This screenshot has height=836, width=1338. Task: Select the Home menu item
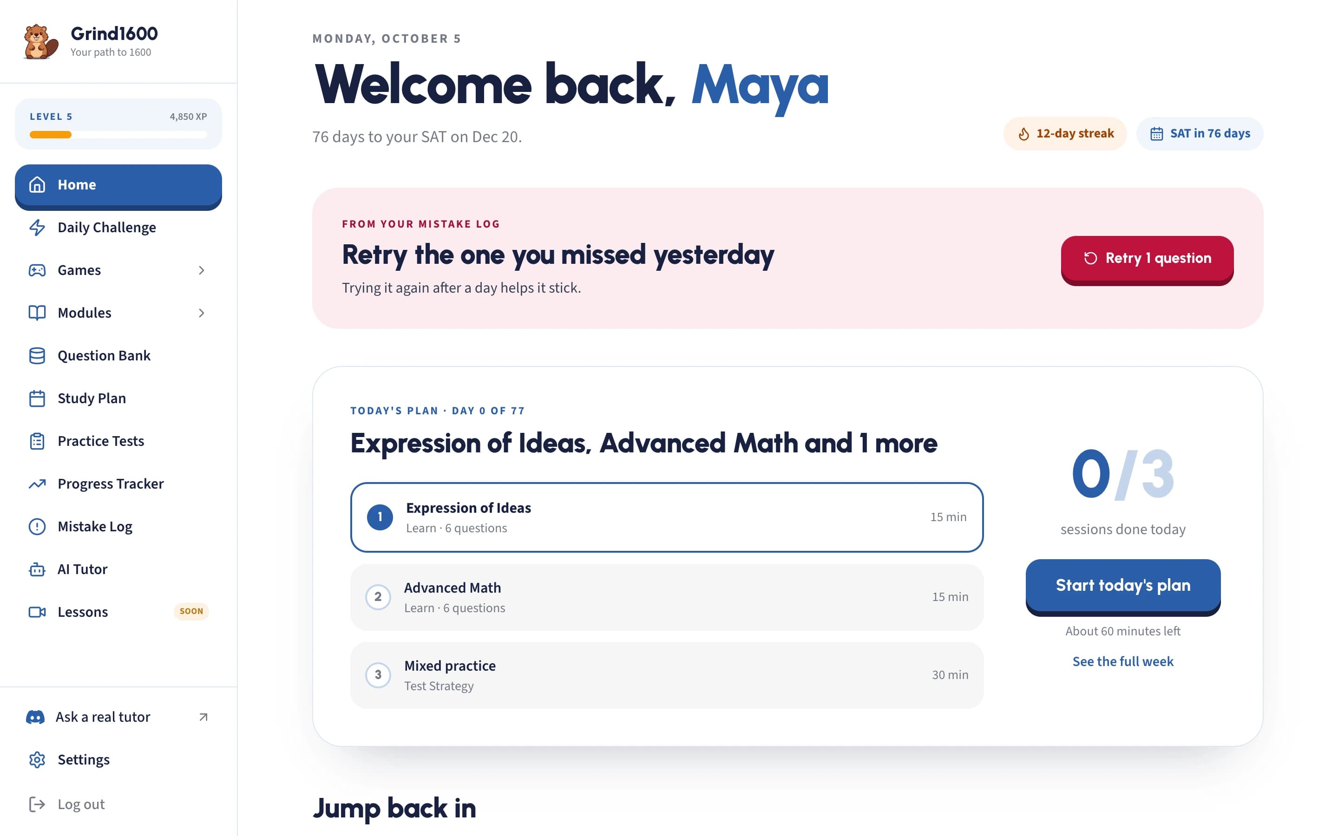click(118, 186)
